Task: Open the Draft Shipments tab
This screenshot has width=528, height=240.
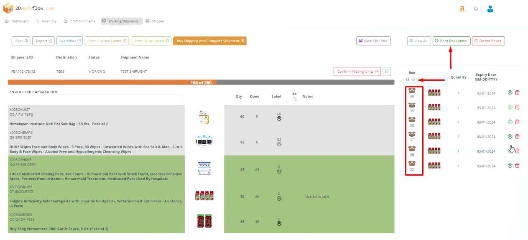Action: click(79, 21)
